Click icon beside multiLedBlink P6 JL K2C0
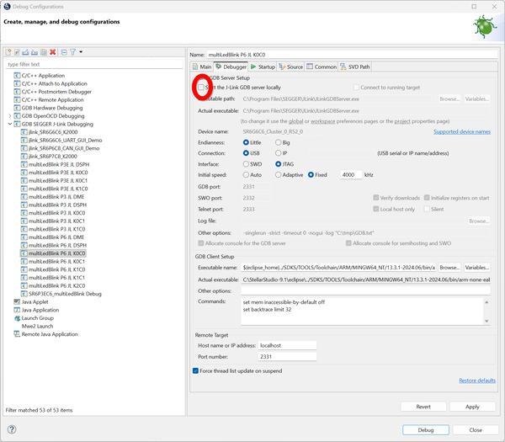The image size is (505, 442). click(x=24, y=285)
